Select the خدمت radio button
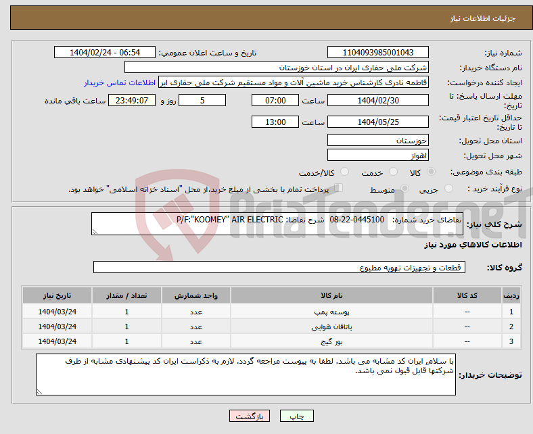 pyautogui.click(x=393, y=172)
